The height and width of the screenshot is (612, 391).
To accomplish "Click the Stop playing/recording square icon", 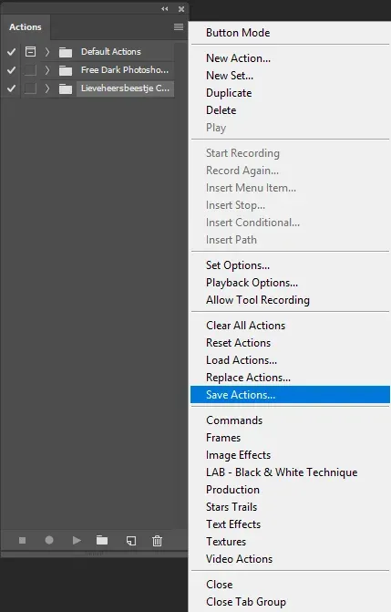I will pos(22,540).
